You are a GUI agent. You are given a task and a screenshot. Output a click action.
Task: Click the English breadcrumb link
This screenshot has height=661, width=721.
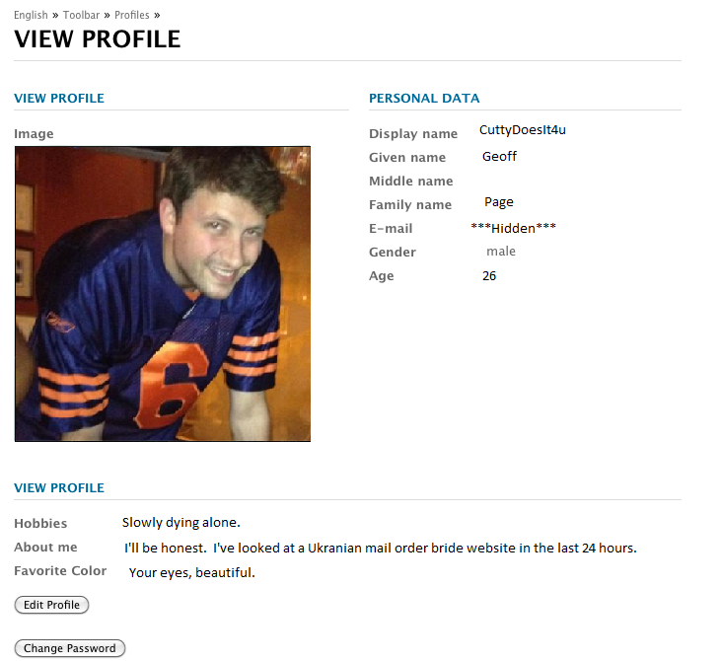click(30, 15)
